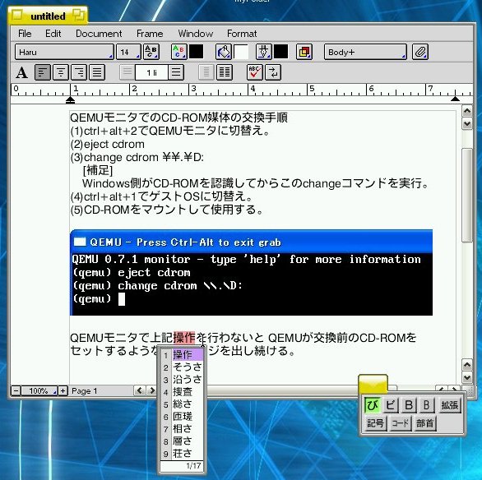Click the spell check ABC icon
Image resolution: width=482 pixels, height=480 pixels.
[254, 72]
